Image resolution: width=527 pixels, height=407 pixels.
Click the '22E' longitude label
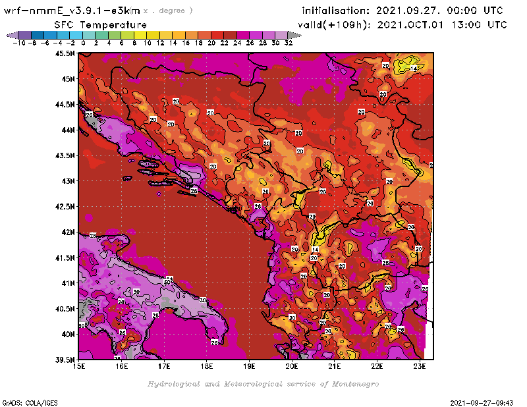377,366
